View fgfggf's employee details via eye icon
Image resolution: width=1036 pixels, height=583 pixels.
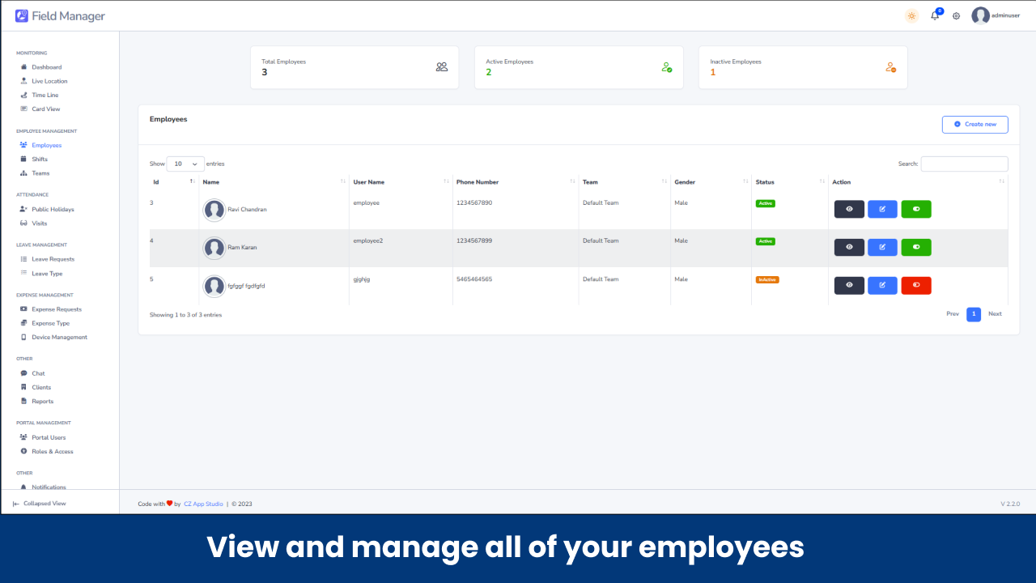click(x=849, y=285)
